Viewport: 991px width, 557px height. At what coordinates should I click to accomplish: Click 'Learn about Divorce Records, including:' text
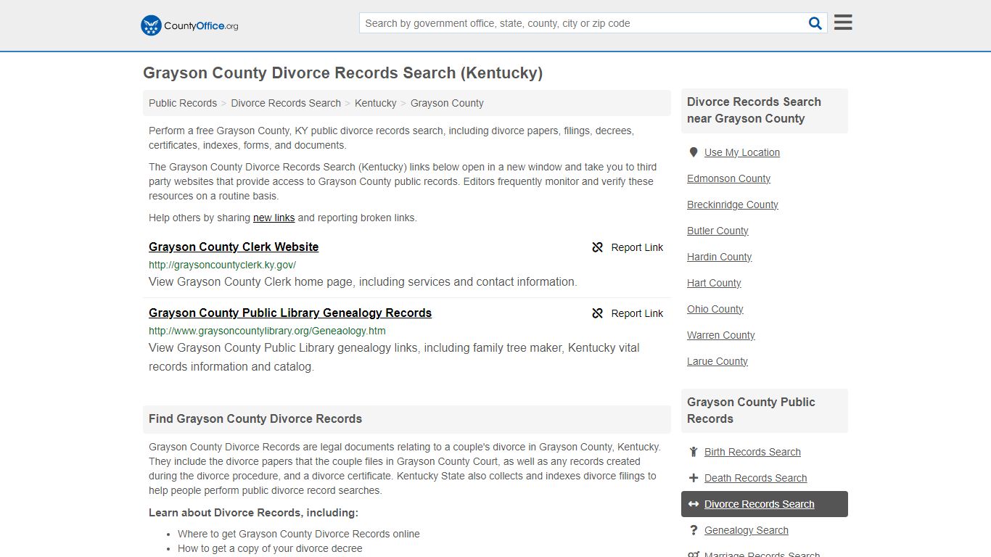click(x=253, y=512)
